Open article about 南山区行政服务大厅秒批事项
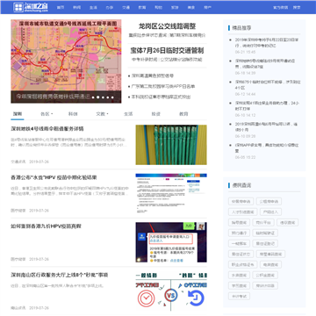The width and height of the screenshot is (316, 316). click(x=60, y=275)
